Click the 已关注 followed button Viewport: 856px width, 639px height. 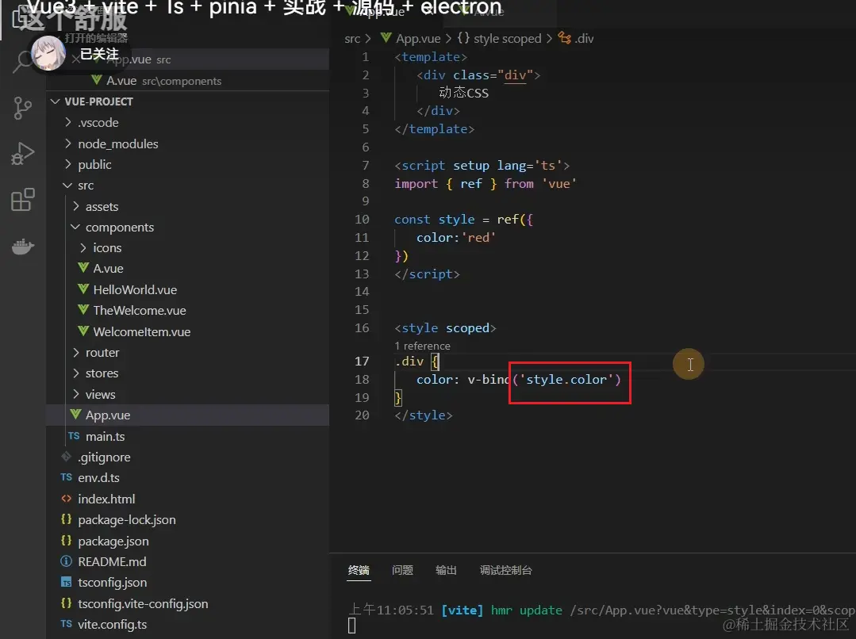[99, 54]
